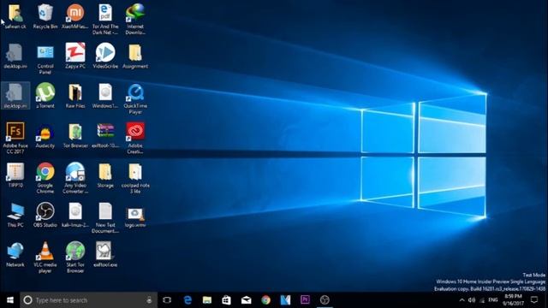
Task: Open File Explorer from the taskbar
Action: point(207,300)
